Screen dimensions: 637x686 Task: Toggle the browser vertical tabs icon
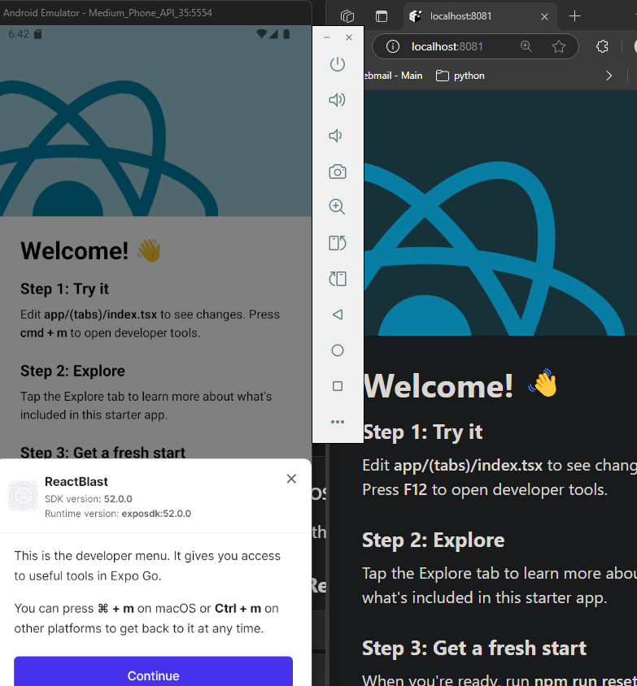(382, 16)
